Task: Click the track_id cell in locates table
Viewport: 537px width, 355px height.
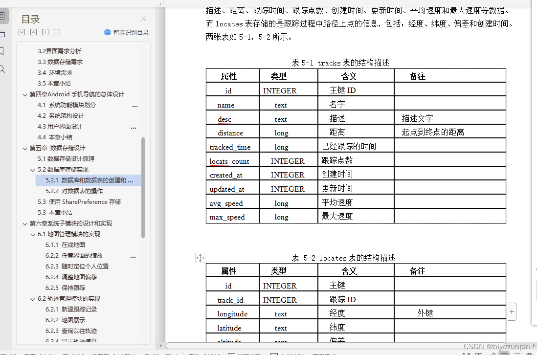Action: [232, 298]
